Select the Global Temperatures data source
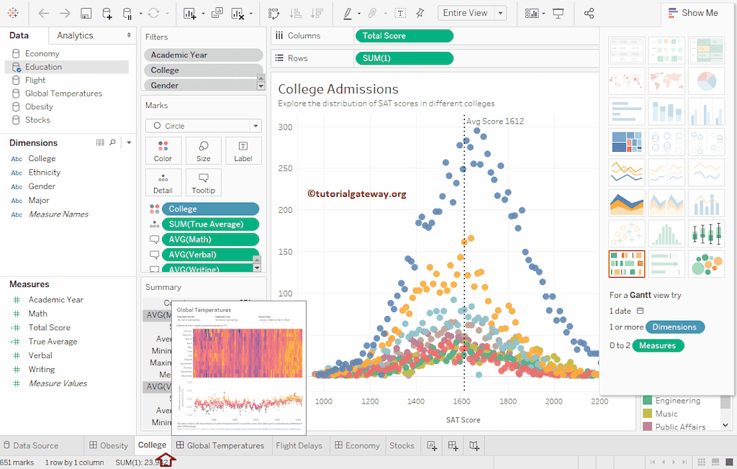737x469 pixels. (63, 94)
